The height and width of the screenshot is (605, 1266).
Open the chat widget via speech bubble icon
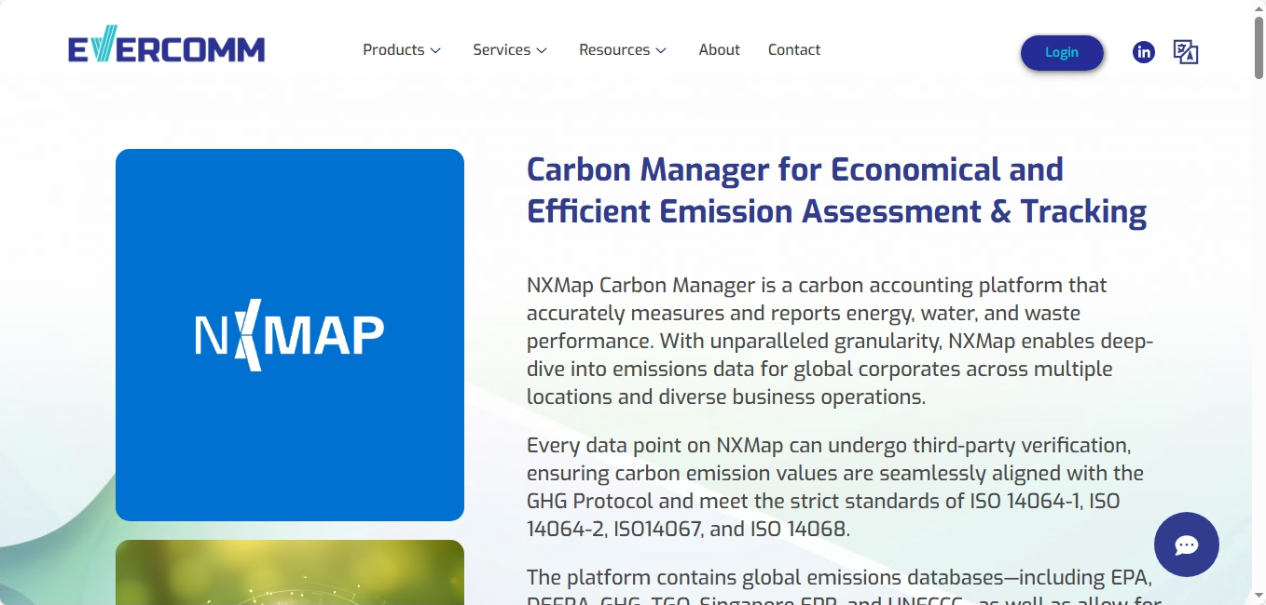pyautogui.click(x=1186, y=544)
